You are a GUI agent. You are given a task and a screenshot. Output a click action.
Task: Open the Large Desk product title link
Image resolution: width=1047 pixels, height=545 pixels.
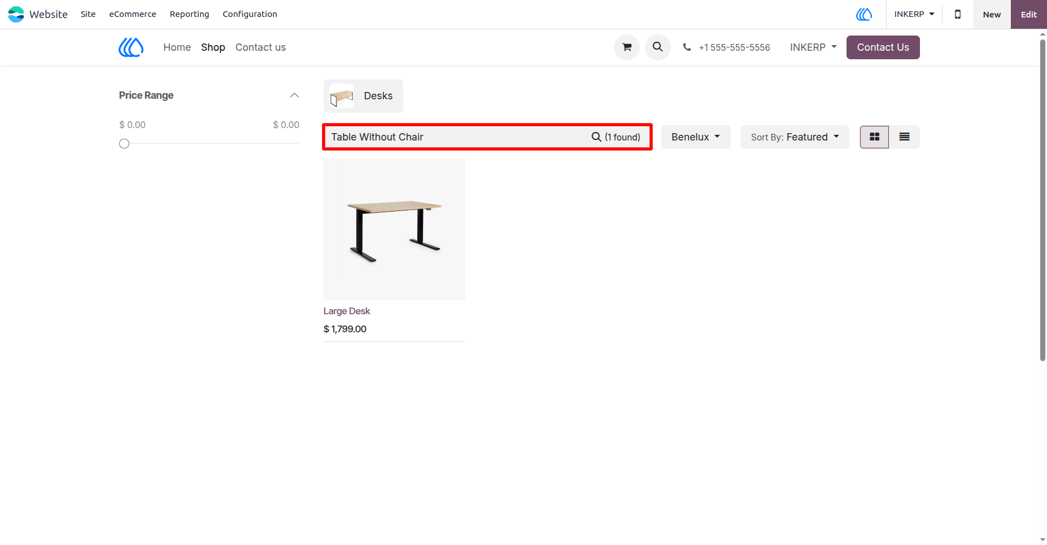[347, 311]
